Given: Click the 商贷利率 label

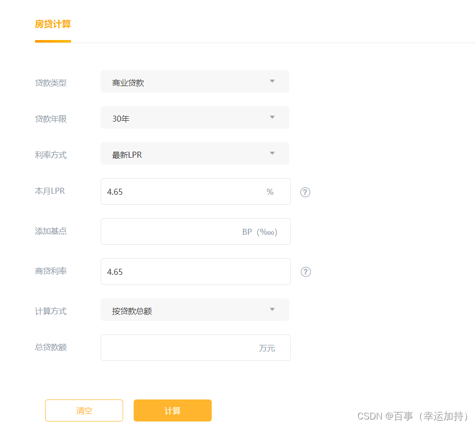Looking at the screenshot, I should tap(51, 271).
